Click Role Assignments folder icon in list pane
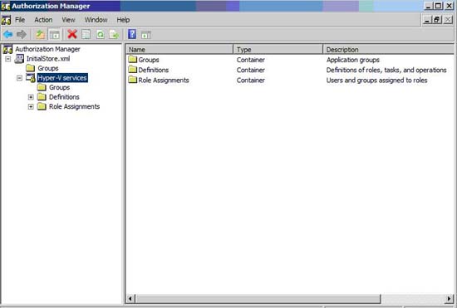 pos(133,80)
